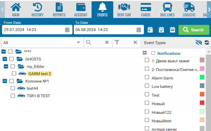Screen dimensions: 211x131
Task: Open the All group dropdown
Action: coord(78,43)
